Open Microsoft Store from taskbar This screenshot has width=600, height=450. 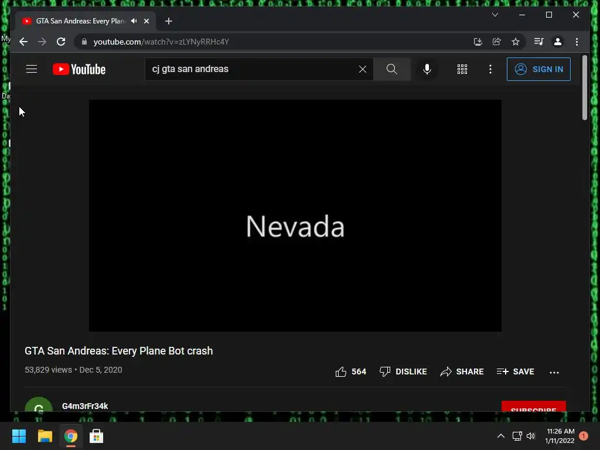[97, 436]
